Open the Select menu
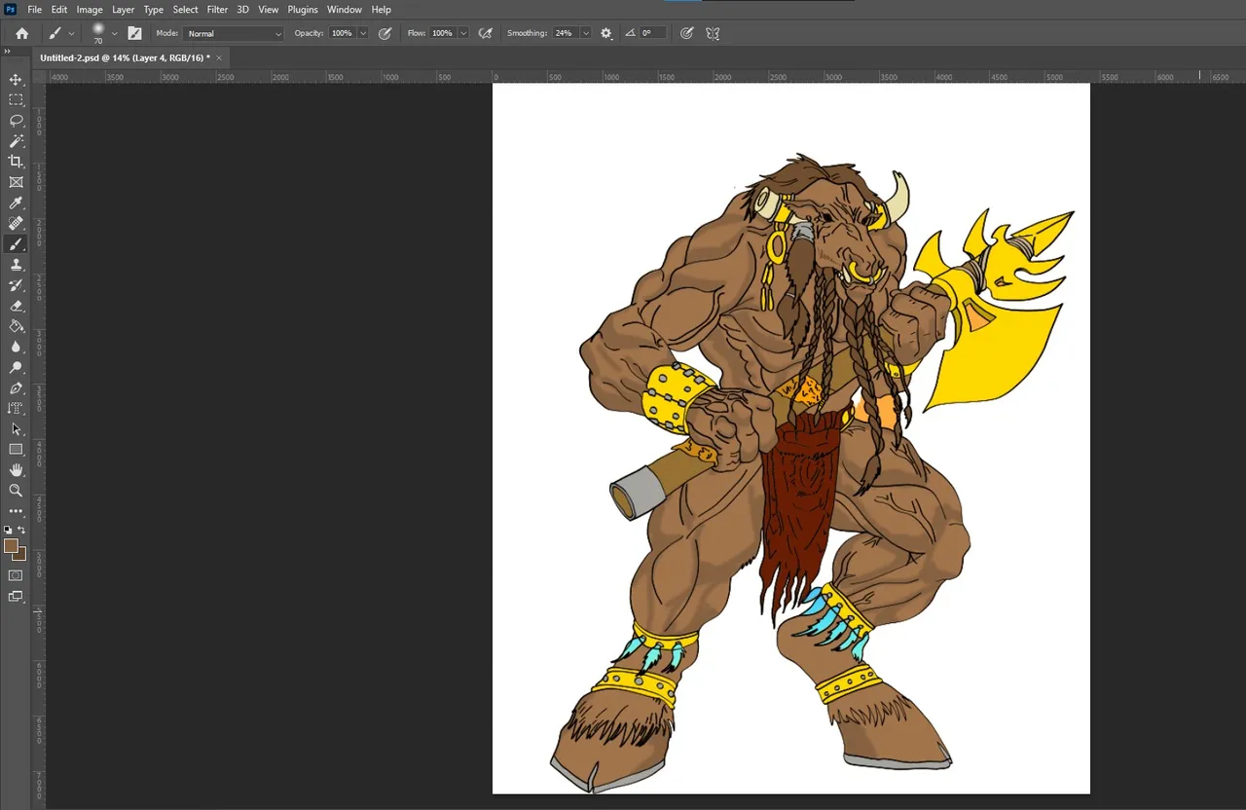1246x810 pixels. point(186,10)
